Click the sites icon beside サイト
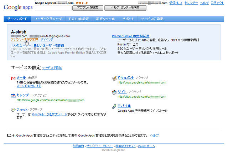The width and height of the screenshot is (228, 152). pyautogui.click(x=114, y=92)
